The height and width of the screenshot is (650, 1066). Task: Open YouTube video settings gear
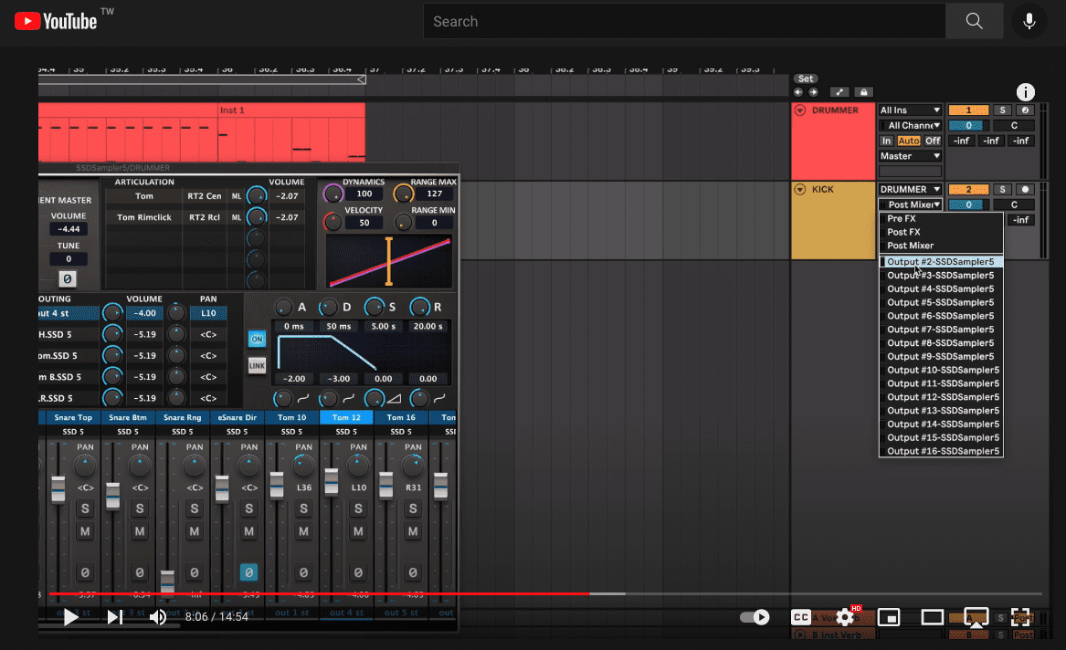pyautogui.click(x=845, y=617)
